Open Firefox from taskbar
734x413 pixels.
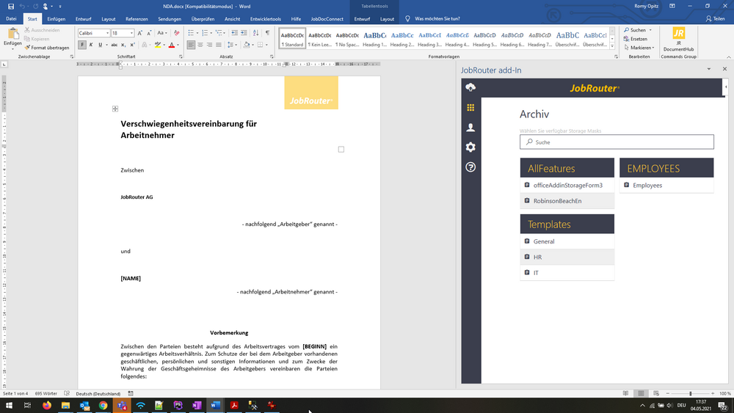point(47,405)
